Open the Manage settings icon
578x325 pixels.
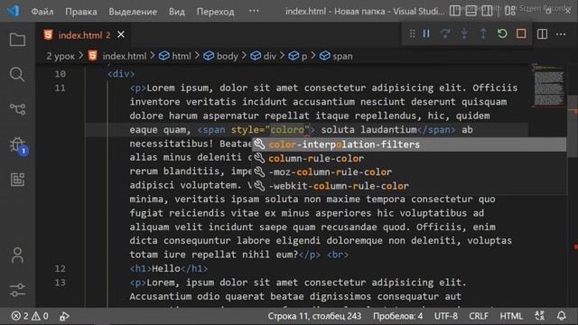click(x=17, y=290)
